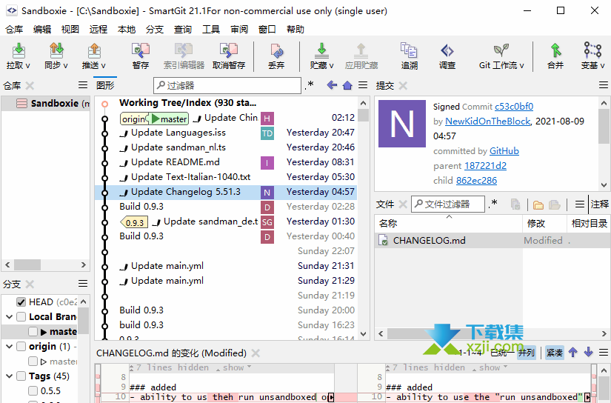Open the 变基 dropdown arrow
The image size is (611, 403).
point(602,66)
